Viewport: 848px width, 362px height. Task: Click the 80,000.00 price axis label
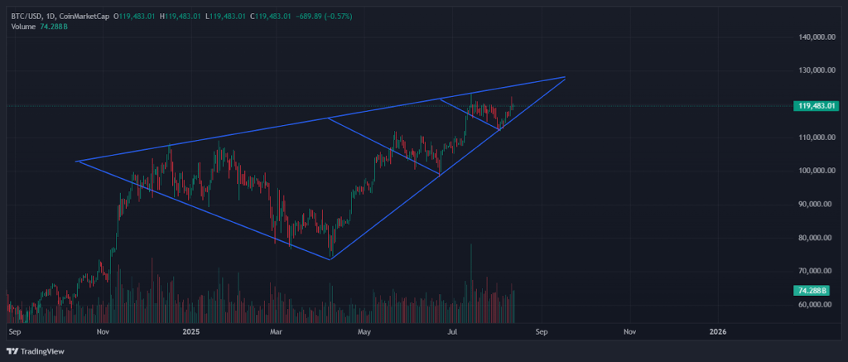[x=815, y=238]
